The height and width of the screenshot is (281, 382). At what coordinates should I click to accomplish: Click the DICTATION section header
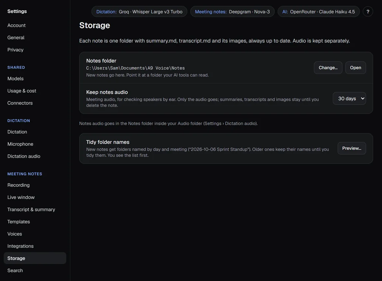tap(19, 121)
